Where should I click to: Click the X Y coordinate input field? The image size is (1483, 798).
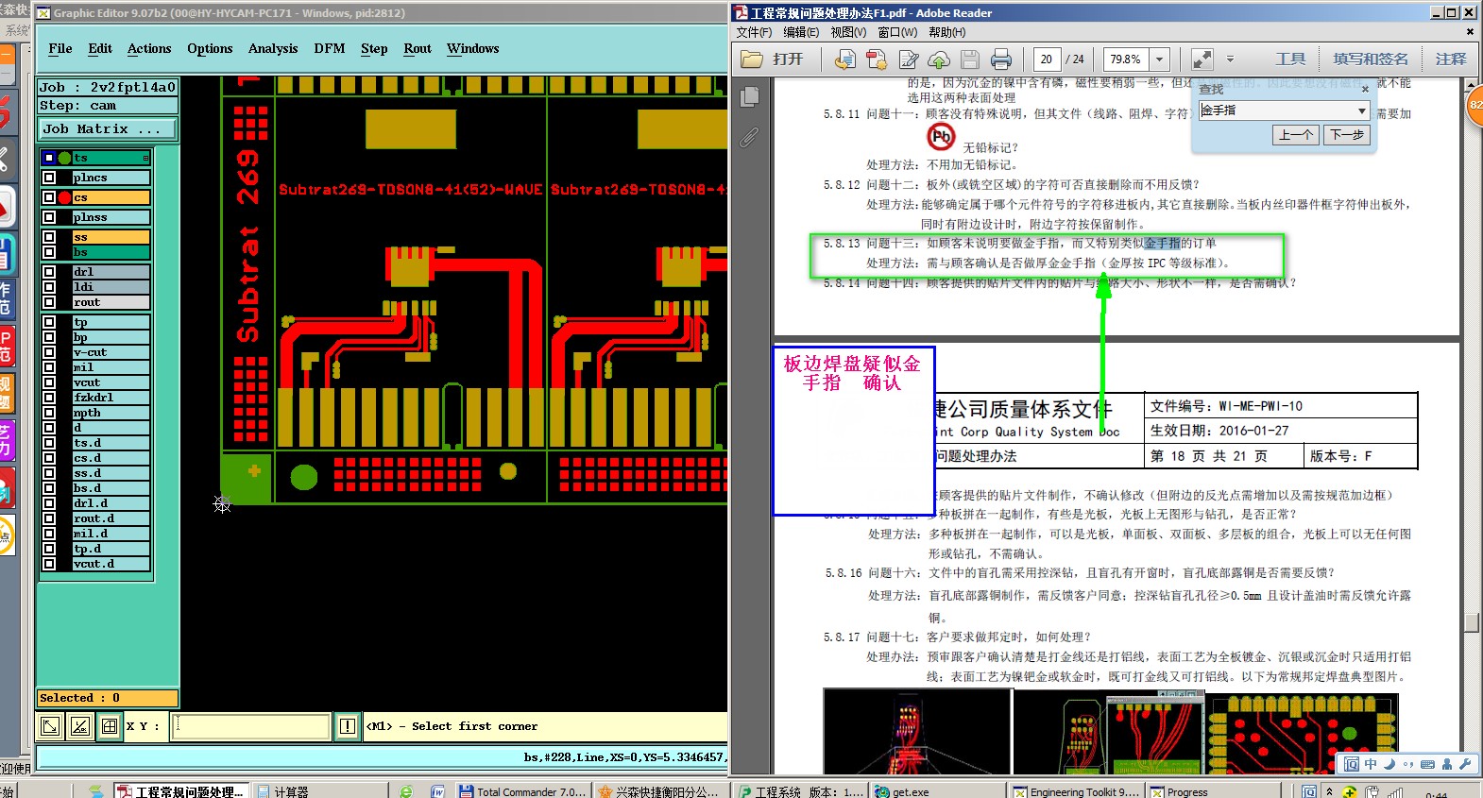click(x=251, y=726)
